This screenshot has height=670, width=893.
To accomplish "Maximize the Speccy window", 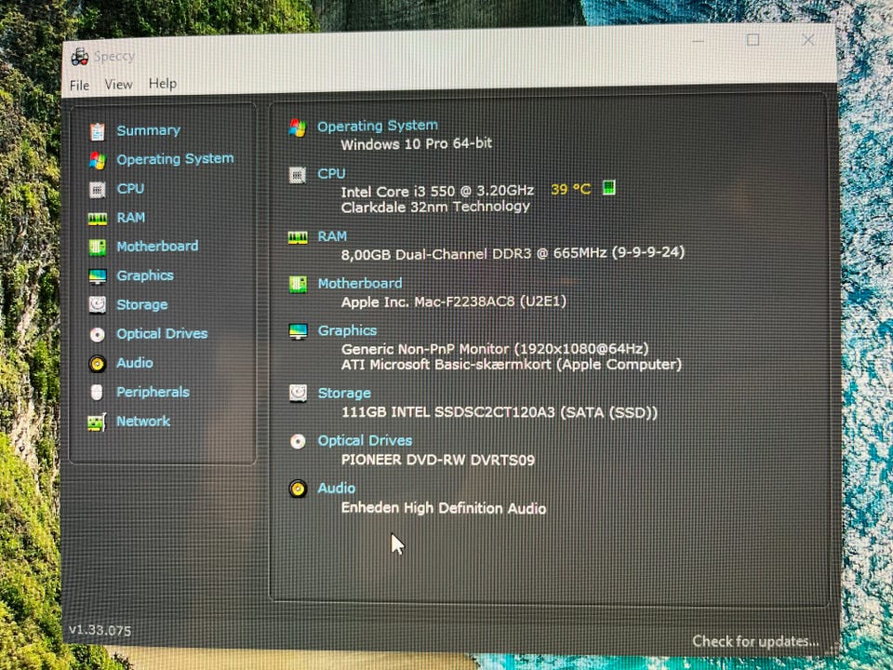I will 753,39.
